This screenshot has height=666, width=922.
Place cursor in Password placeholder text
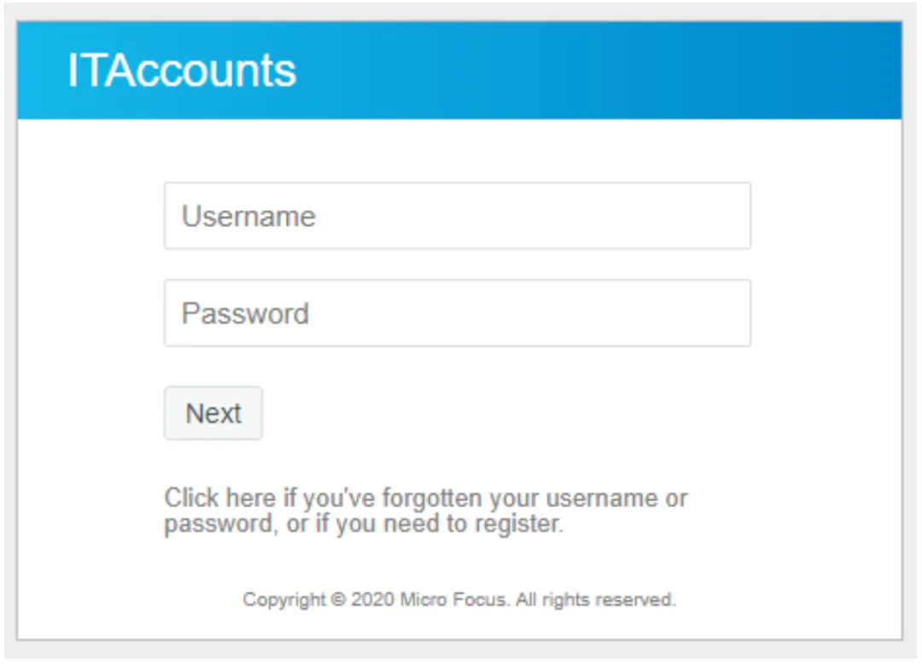tap(245, 313)
